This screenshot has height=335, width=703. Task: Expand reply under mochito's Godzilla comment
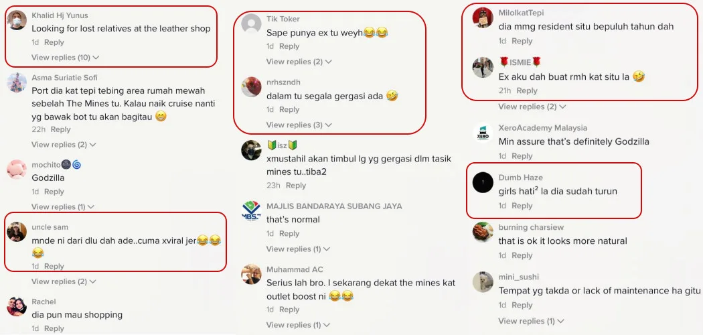click(x=63, y=207)
